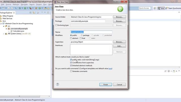The width and height of the screenshot is (181, 102).
Task: Open Package Explorer View Menu triangle
Action: 42,12
